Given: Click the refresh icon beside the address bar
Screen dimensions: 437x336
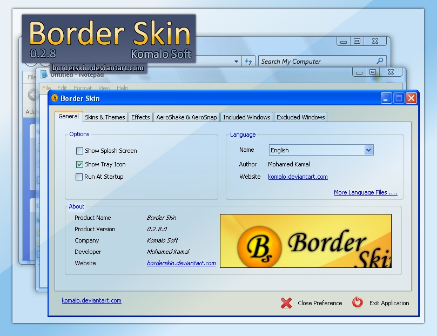Looking at the screenshot, I should pyautogui.click(x=248, y=61).
